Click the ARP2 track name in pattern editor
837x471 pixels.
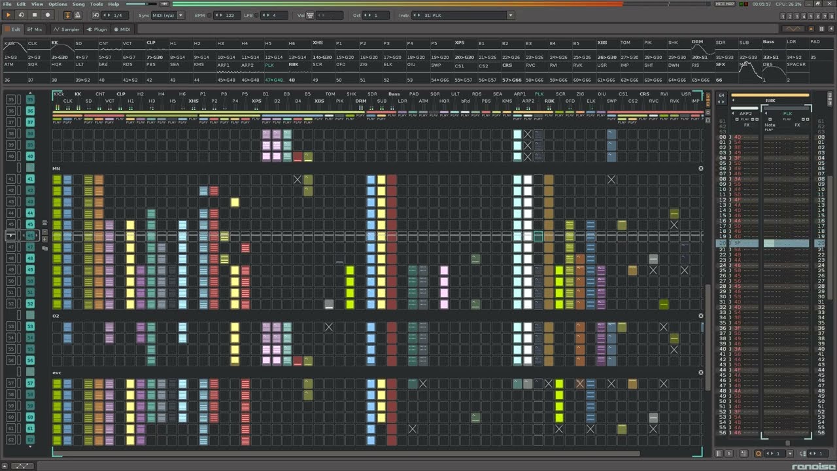click(746, 113)
